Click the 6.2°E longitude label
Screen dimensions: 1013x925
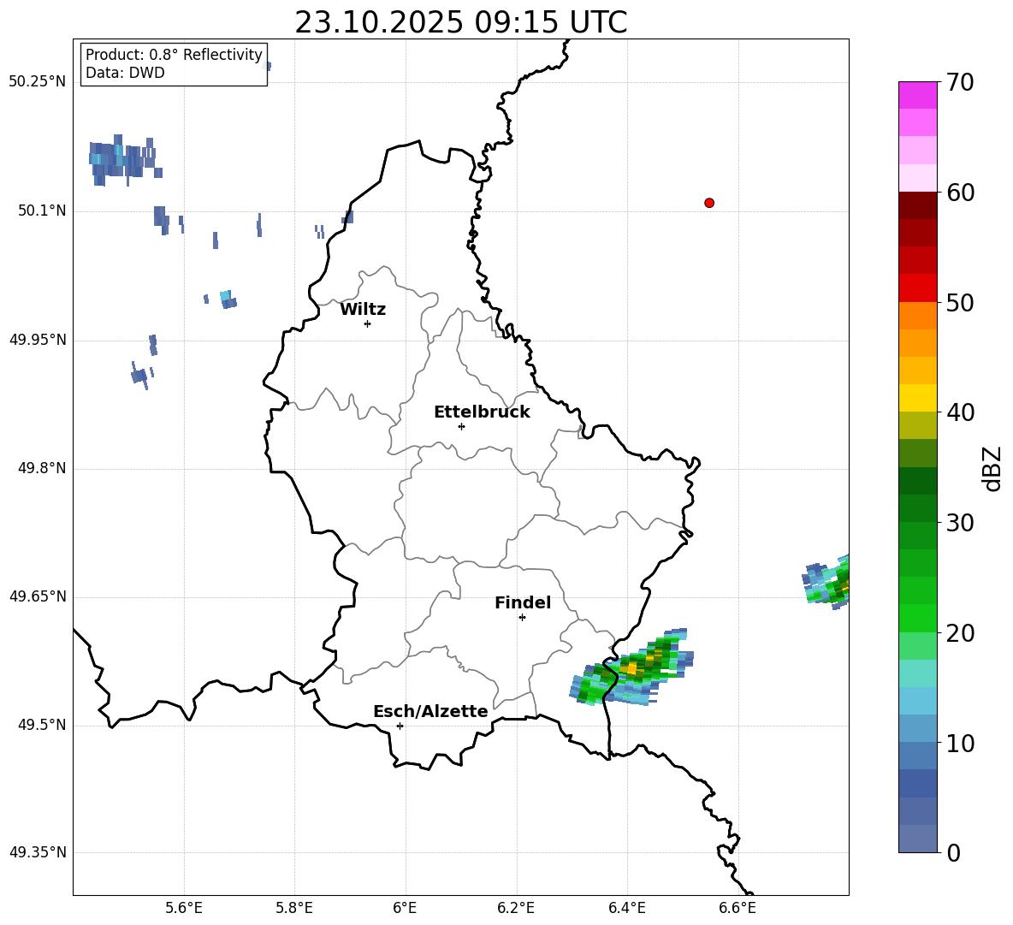click(x=516, y=908)
